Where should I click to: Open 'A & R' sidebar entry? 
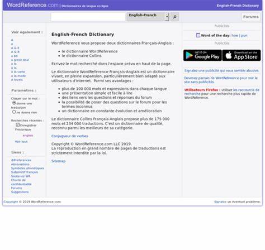pyautogui.click(x=15, y=52)
